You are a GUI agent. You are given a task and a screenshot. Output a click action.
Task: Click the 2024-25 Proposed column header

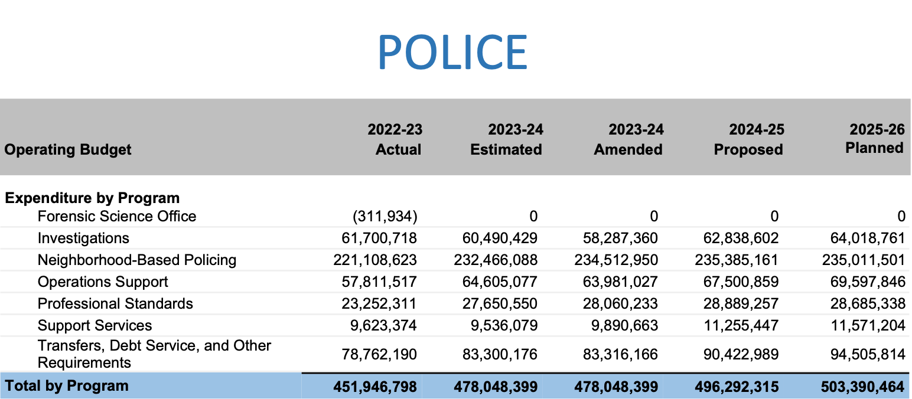[748, 139]
